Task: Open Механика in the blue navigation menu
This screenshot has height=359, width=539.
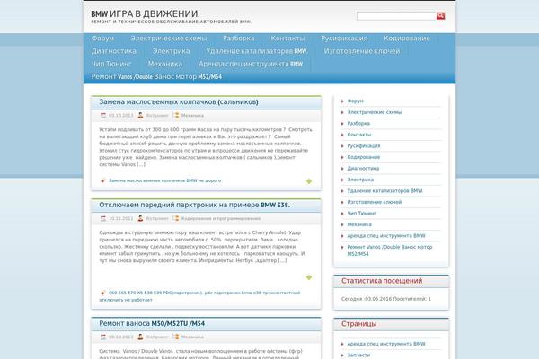Action: pos(165,64)
